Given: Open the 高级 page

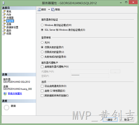Looking at the screenshot, I should tap(9, 30).
